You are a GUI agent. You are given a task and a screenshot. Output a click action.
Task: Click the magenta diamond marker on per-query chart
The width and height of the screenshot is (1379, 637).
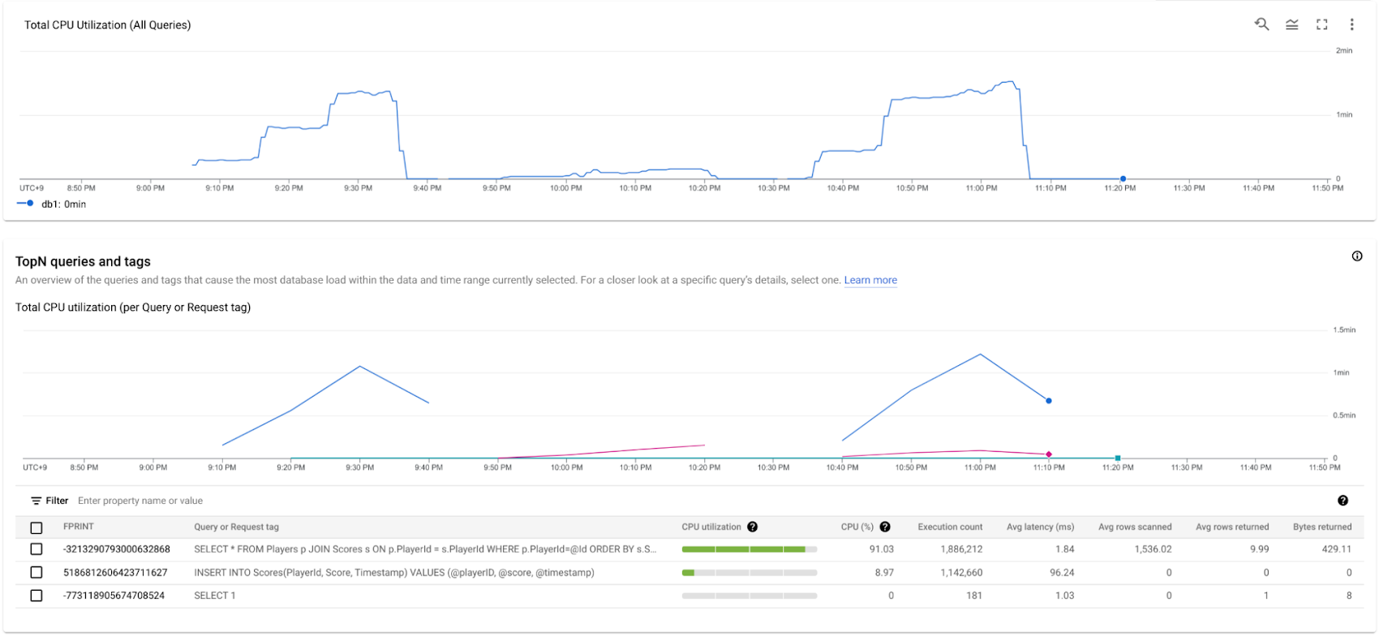pos(1049,454)
